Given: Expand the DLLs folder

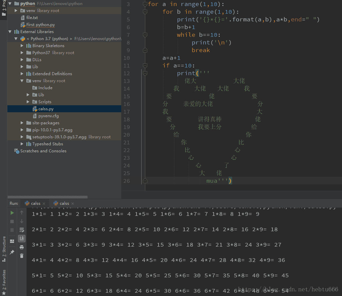Looking at the screenshot, I should [x=22, y=59].
